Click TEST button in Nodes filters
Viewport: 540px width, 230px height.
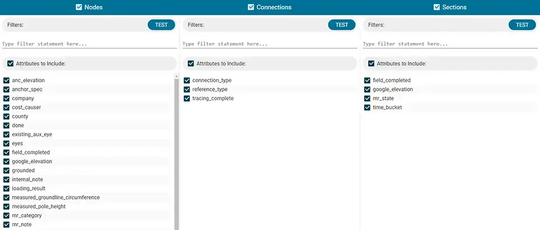(x=161, y=25)
